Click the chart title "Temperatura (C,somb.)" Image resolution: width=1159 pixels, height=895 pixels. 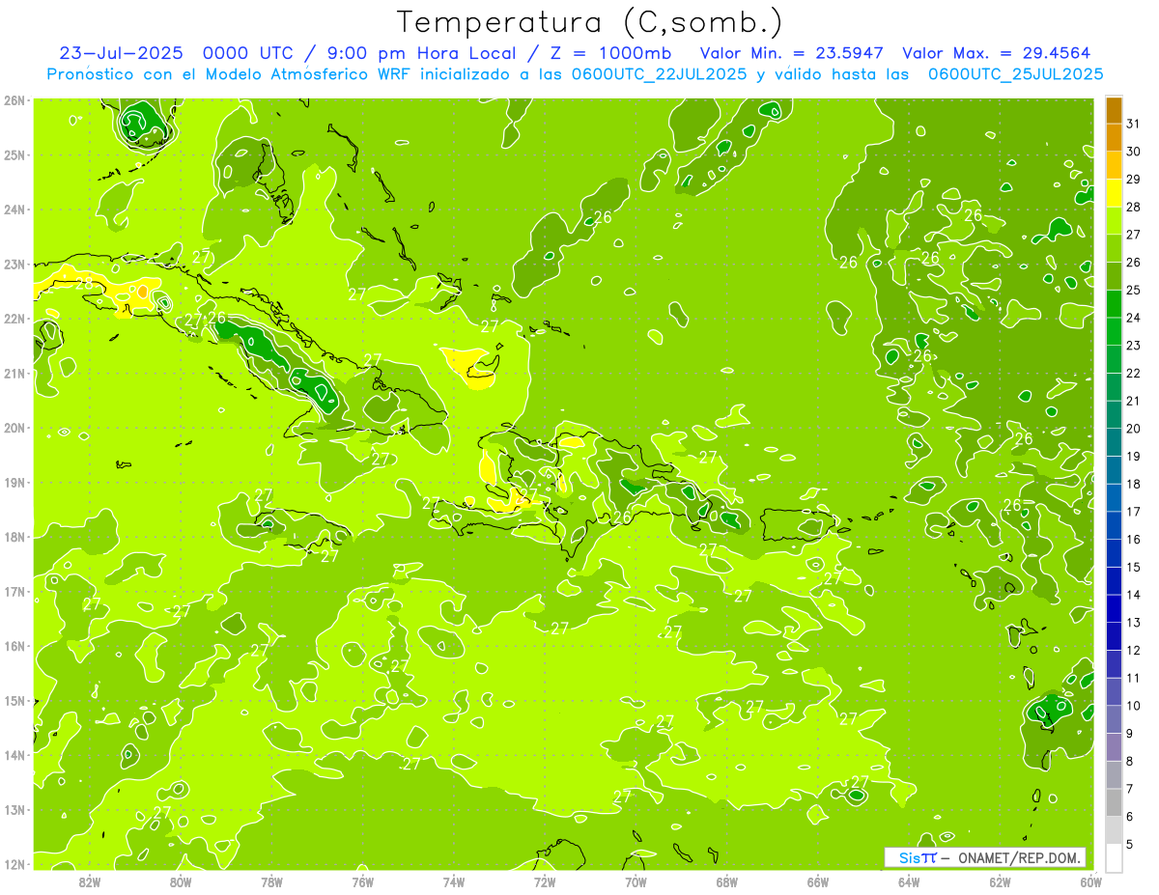[x=590, y=22]
